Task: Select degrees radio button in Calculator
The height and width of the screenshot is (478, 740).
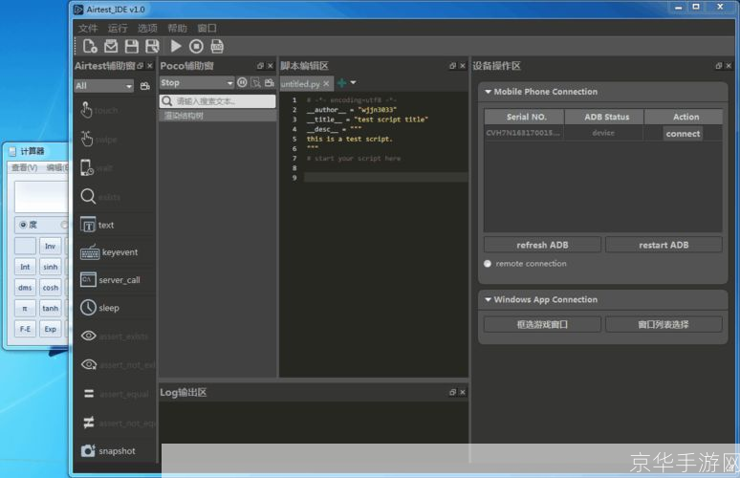Action: (x=23, y=225)
